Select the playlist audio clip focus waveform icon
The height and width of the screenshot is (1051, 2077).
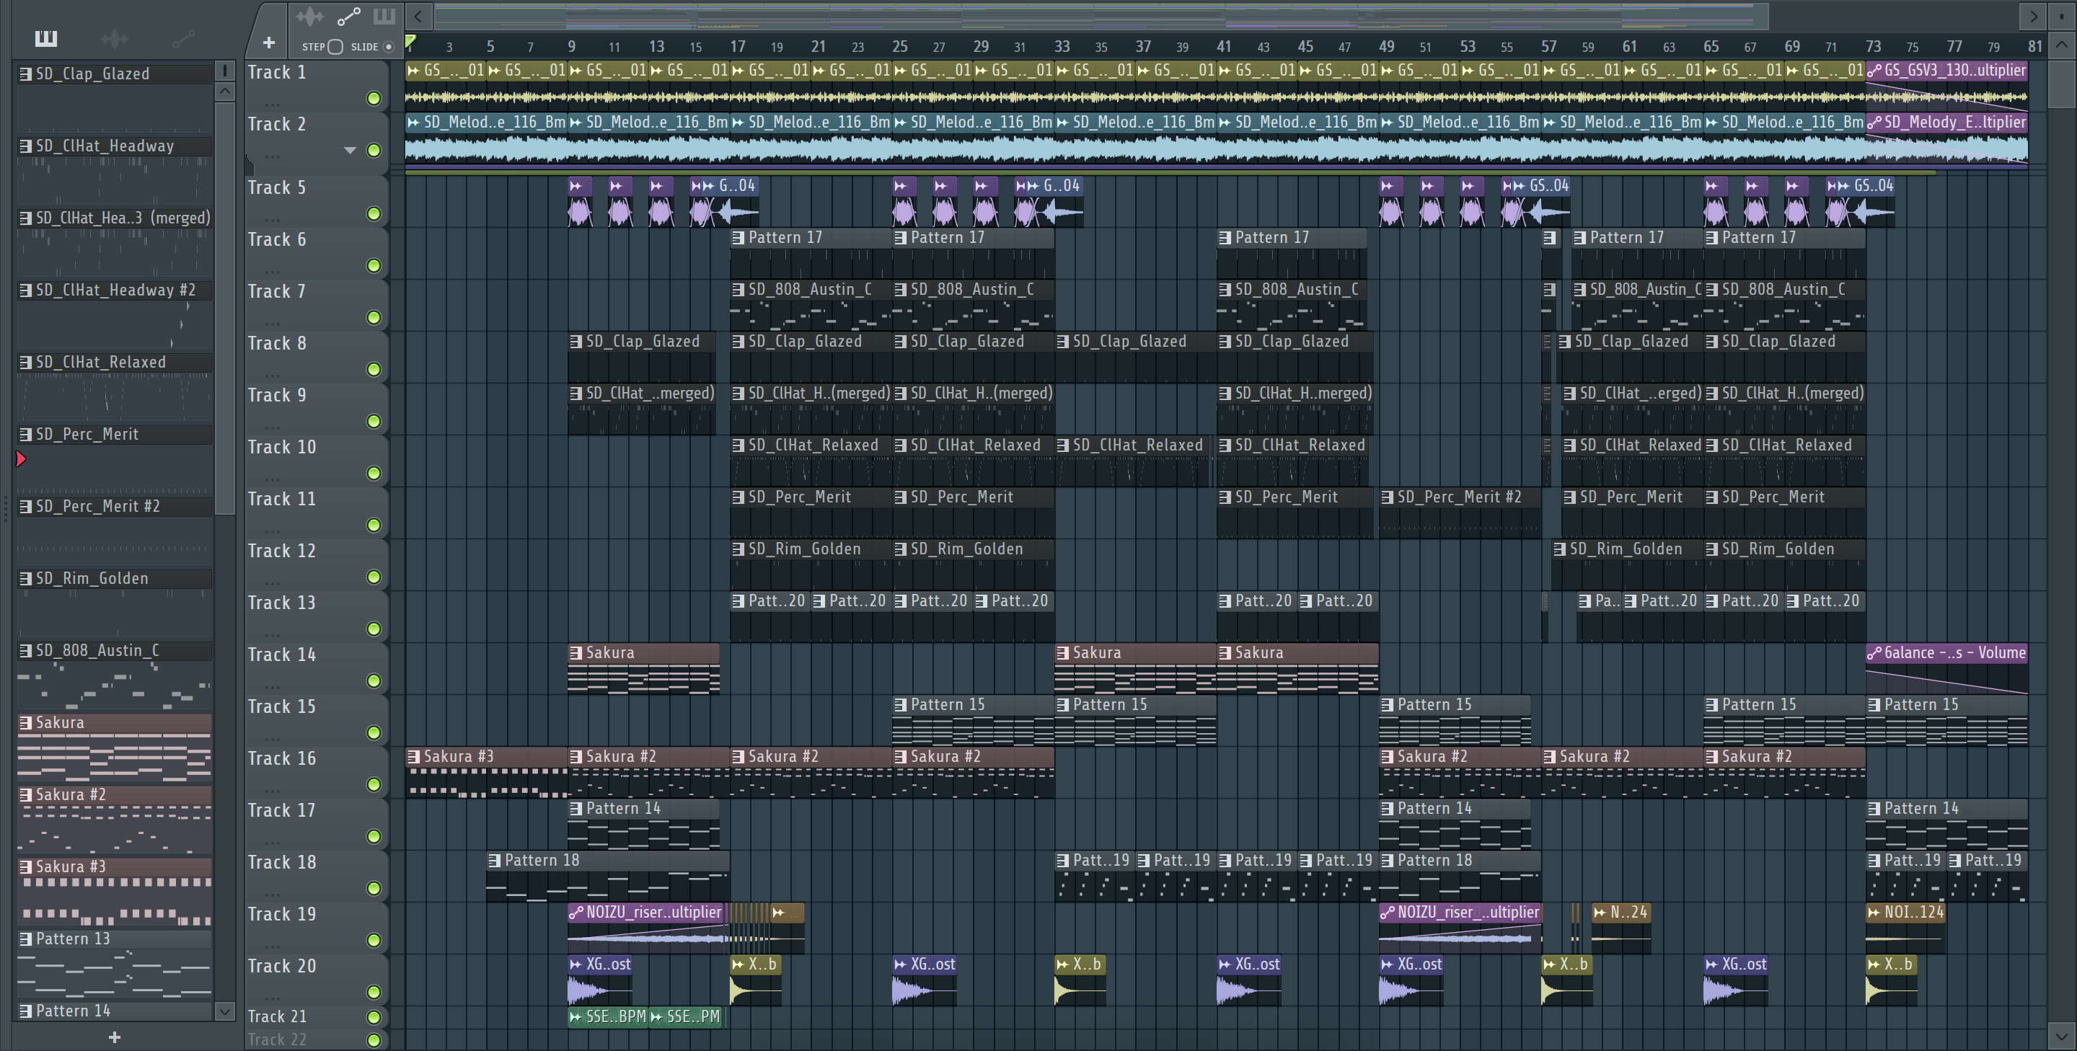[309, 16]
